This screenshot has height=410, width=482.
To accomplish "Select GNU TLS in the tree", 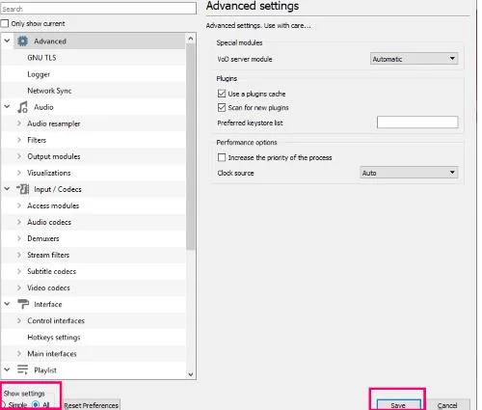I will (41, 58).
